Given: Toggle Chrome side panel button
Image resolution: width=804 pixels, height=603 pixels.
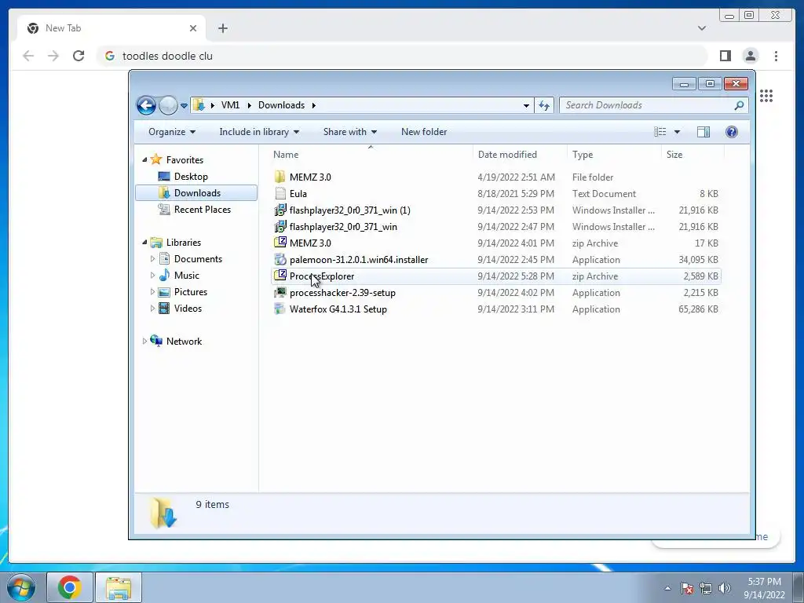Looking at the screenshot, I should [725, 56].
